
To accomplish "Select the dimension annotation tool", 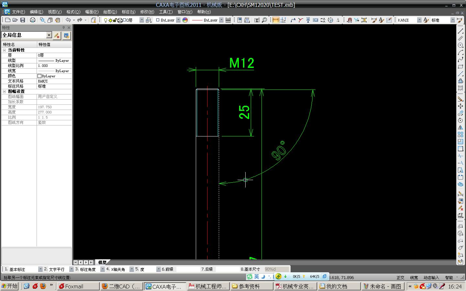I will coord(275,20).
